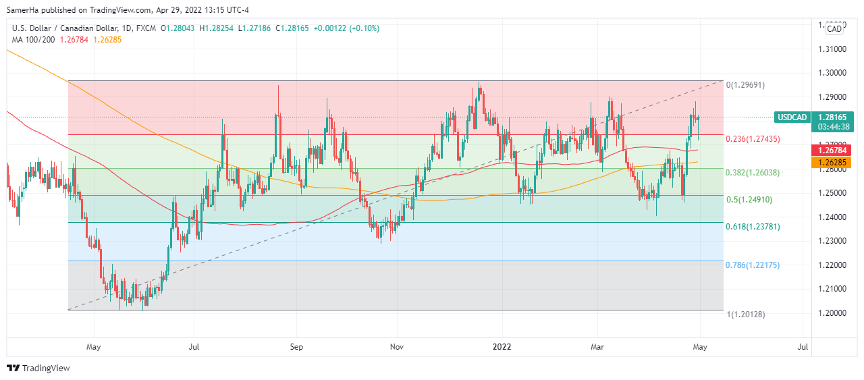Image resolution: width=864 pixels, height=380 pixels.
Task: Click the Nov label on time axis
Action: [397, 347]
